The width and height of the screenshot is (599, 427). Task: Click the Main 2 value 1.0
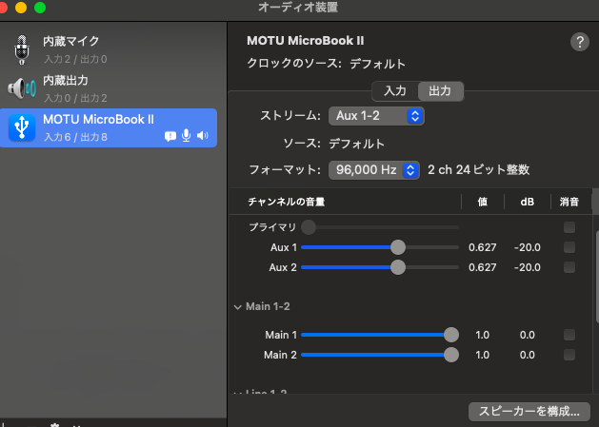pyautogui.click(x=483, y=355)
